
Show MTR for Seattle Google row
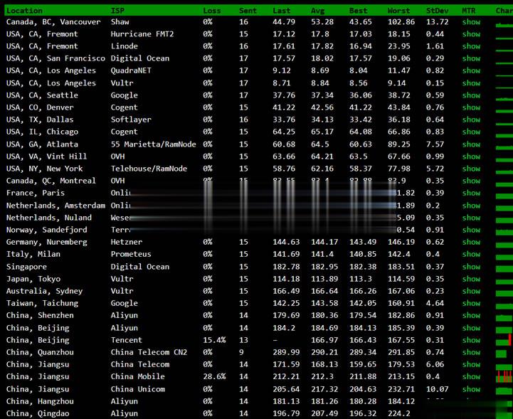(471, 95)
